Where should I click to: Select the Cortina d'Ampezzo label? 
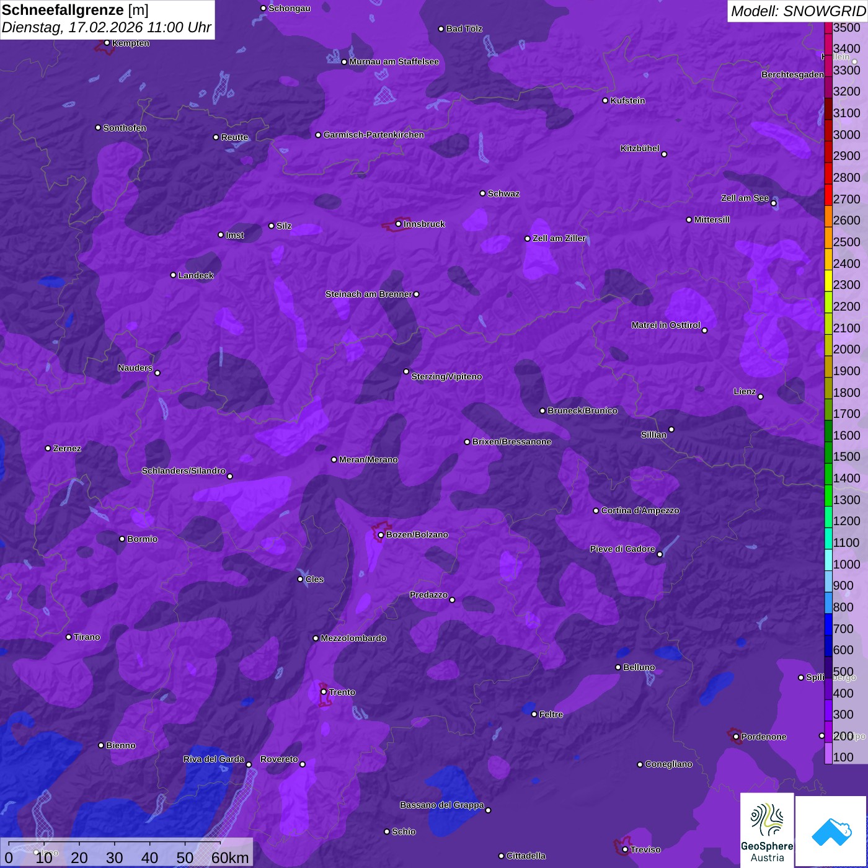tap(640, 511)
